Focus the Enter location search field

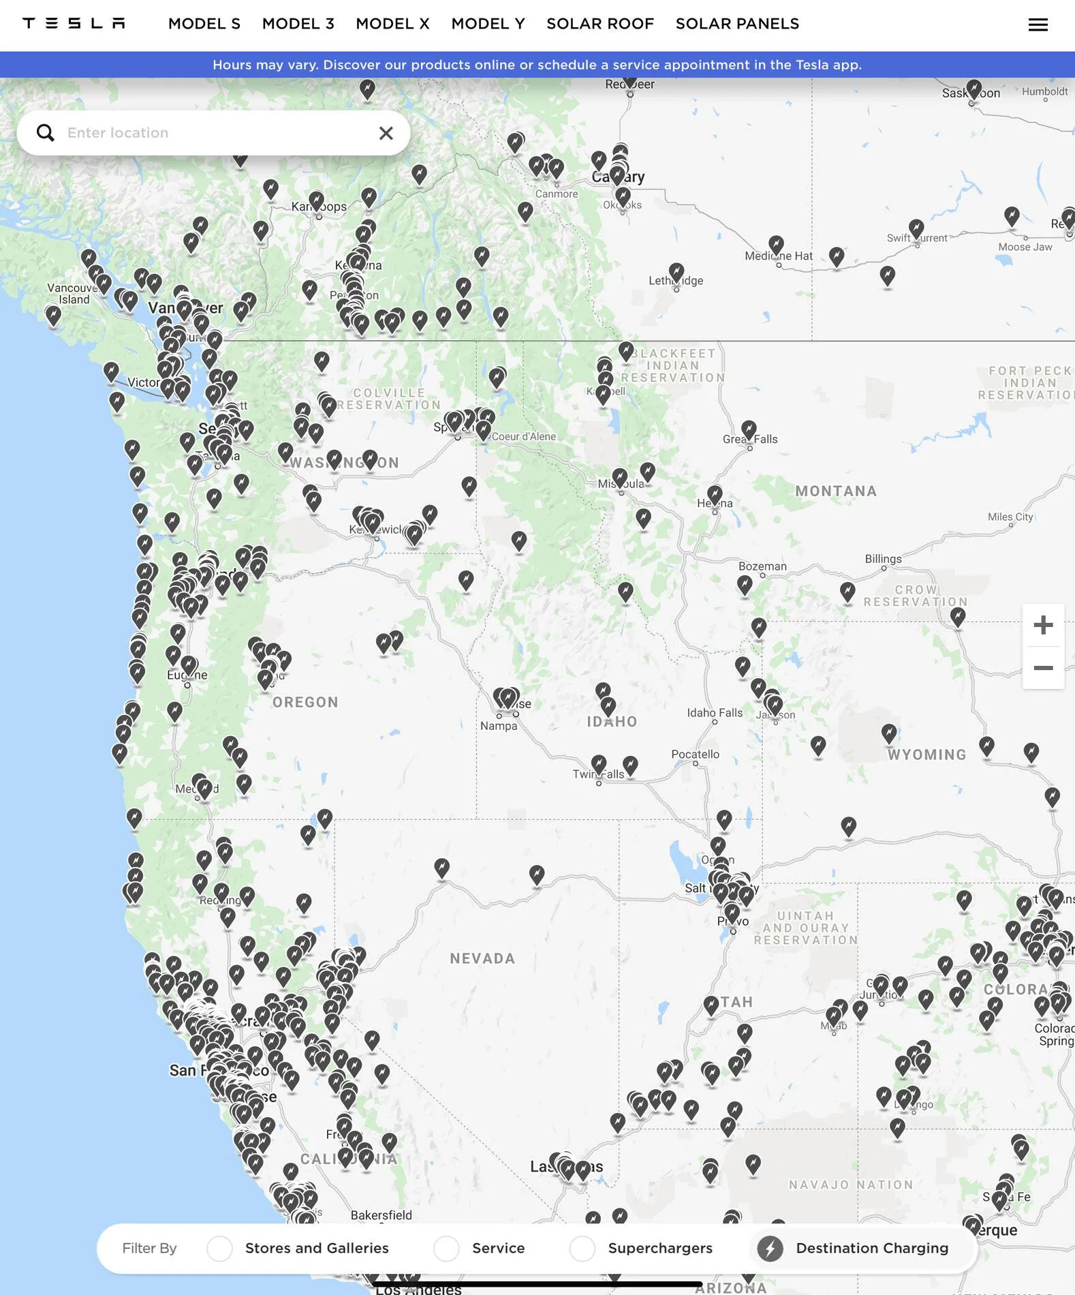(215, 133)
